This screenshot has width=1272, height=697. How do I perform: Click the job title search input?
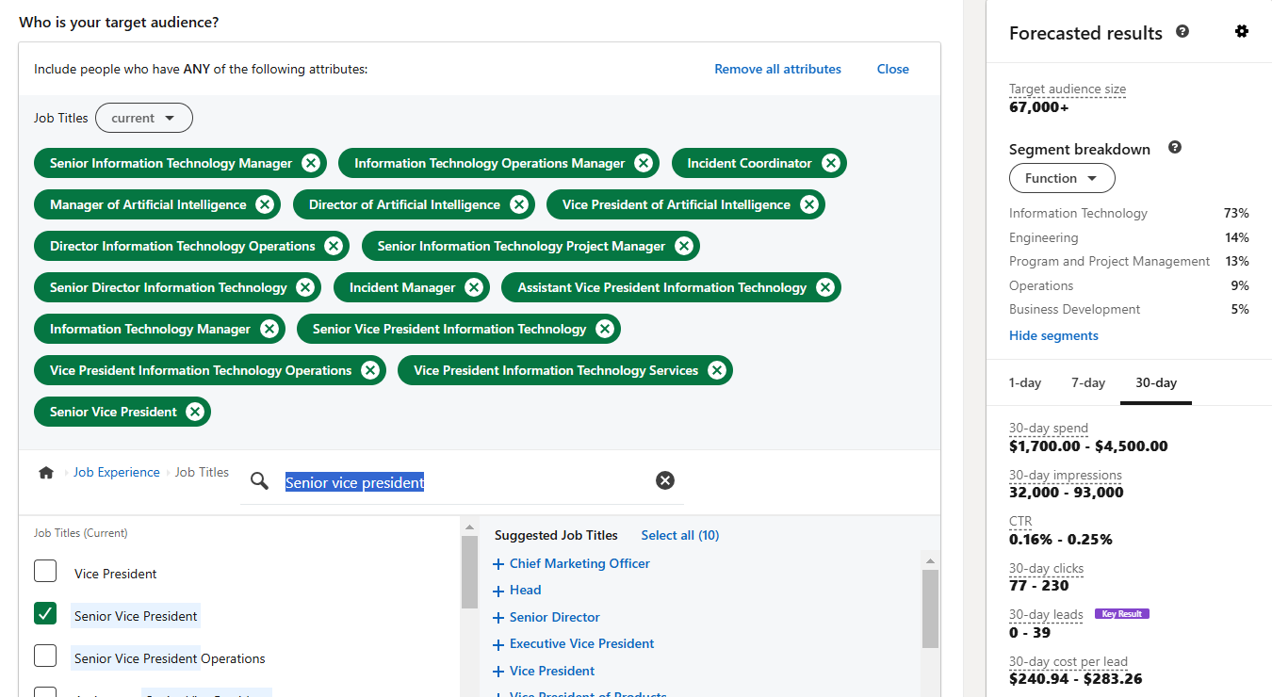click(462, 482)
